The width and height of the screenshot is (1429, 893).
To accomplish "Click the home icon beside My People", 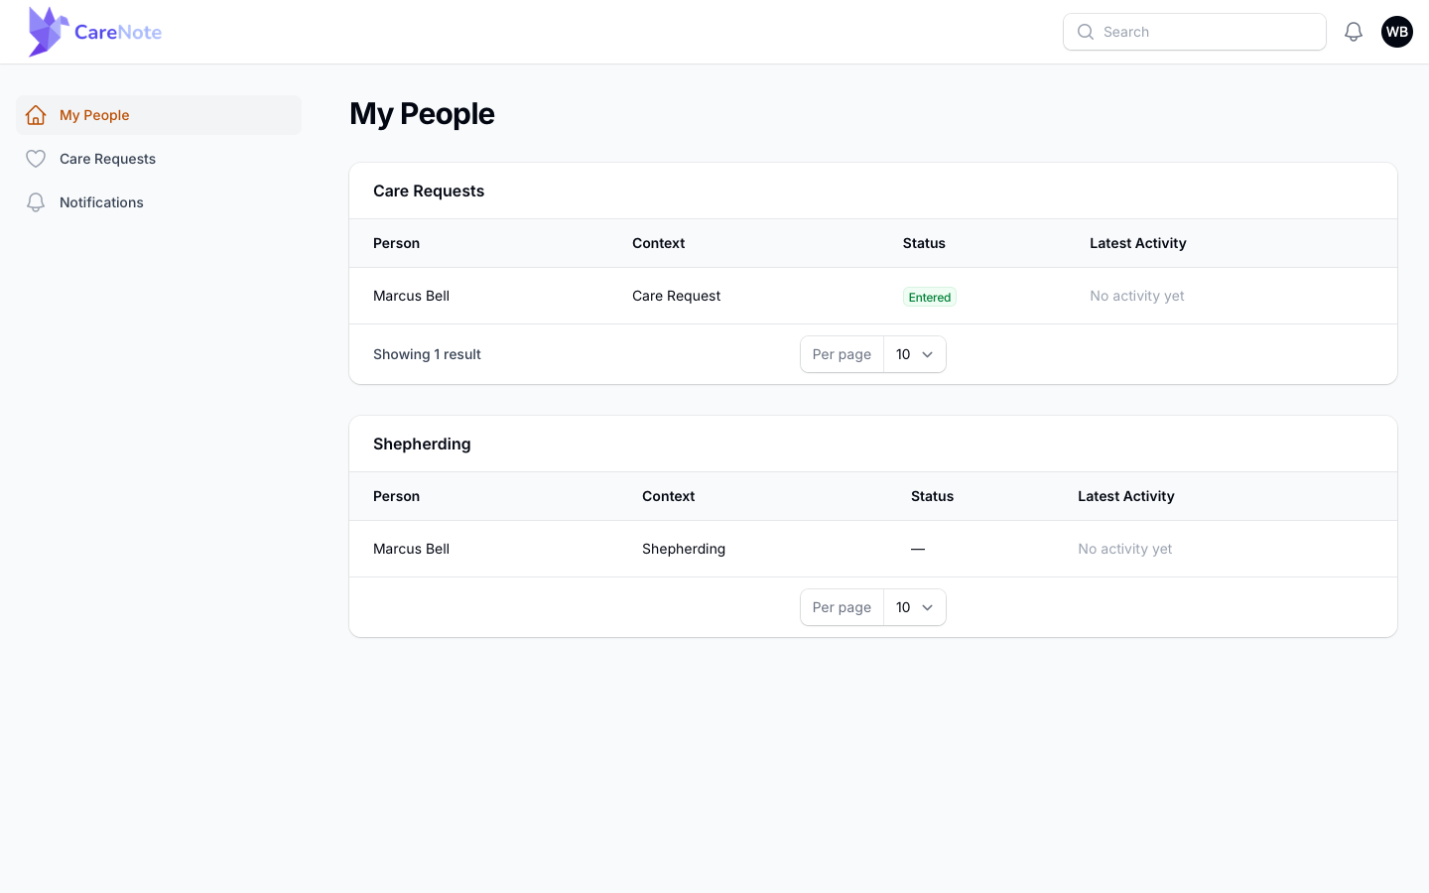I will (x=36, y=115).
